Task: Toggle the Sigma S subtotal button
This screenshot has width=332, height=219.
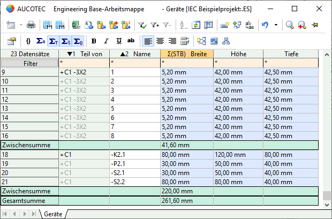Action: point(65,41)
